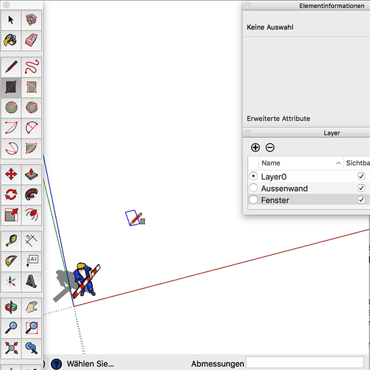370x370 pixels.
Task: Make Fenster the active layer
Action: 253,200
